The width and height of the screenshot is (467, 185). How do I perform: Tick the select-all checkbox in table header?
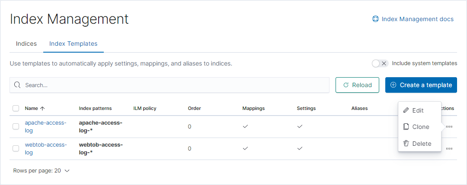tap(16, 108)
